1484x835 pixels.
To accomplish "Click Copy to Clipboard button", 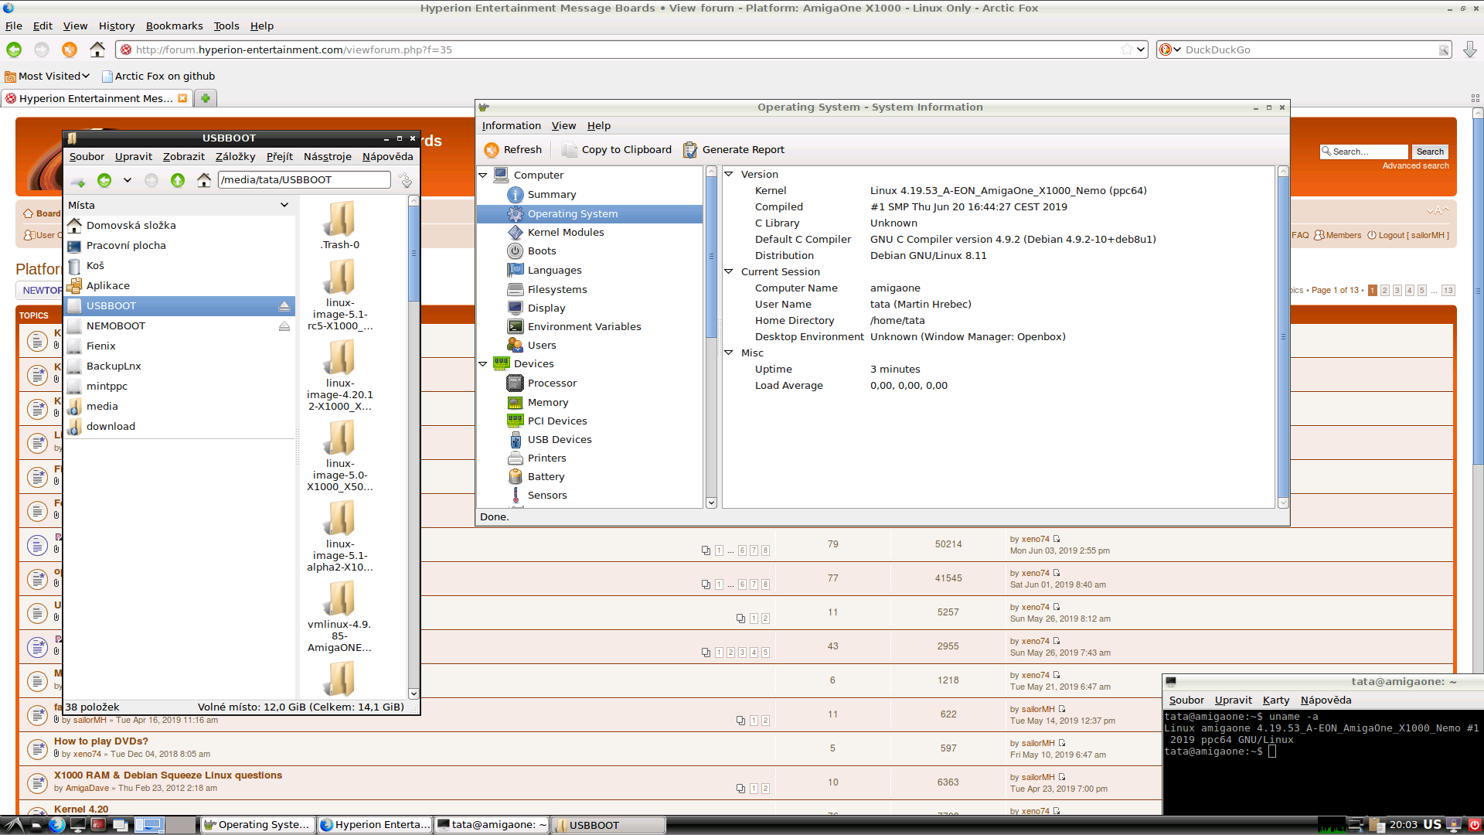I will (x=617, y=150).
